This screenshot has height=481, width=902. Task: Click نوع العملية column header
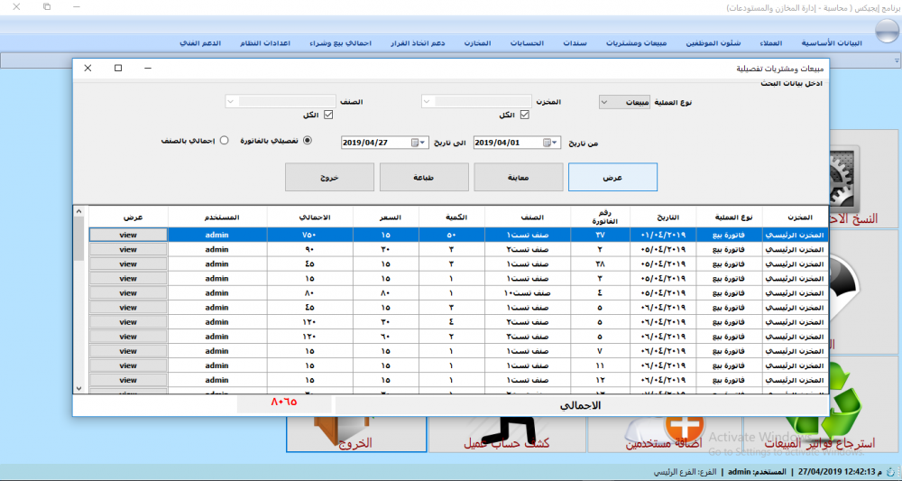point(730,217)
